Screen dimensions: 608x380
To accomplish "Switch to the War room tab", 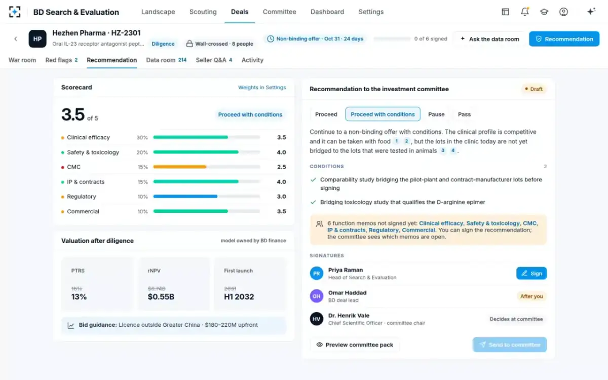I will click(22, 60).
